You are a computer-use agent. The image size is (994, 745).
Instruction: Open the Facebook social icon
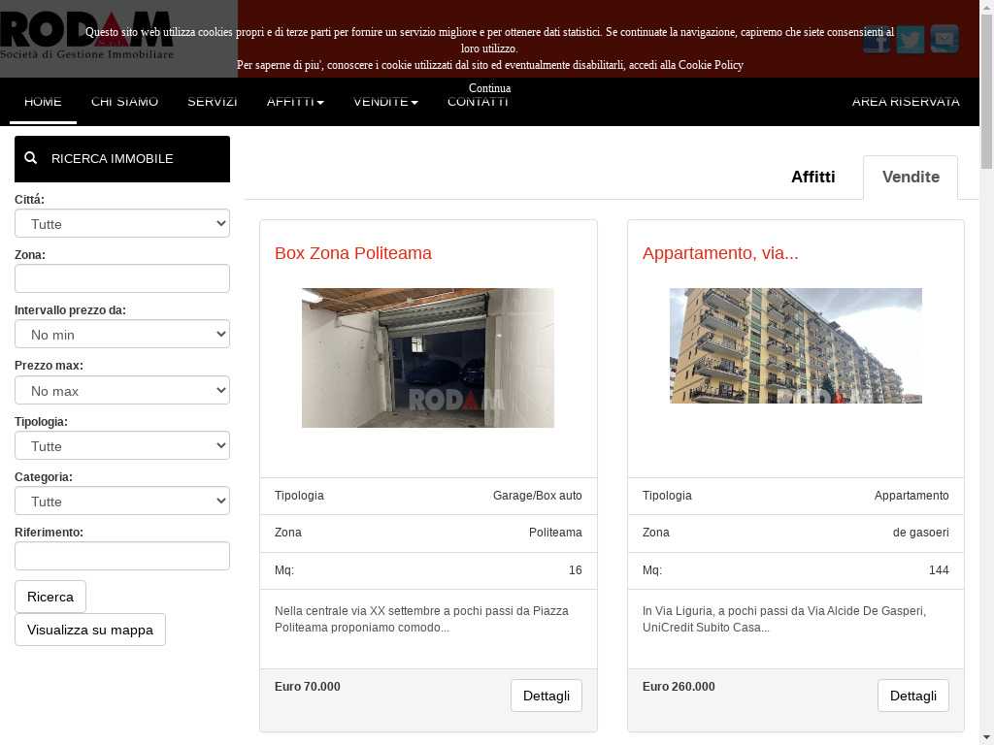tap(877, 39)
